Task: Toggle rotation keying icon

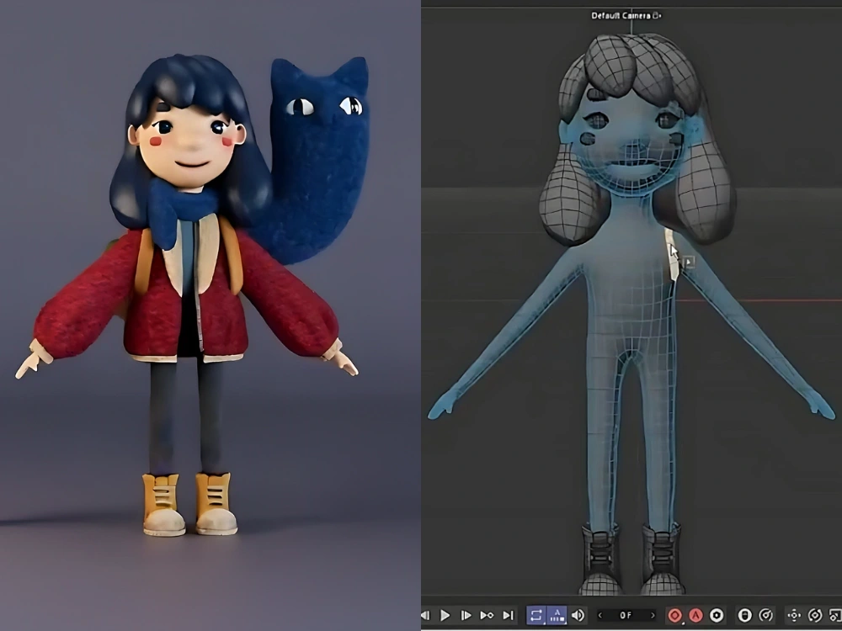Action: click(814, 615)
